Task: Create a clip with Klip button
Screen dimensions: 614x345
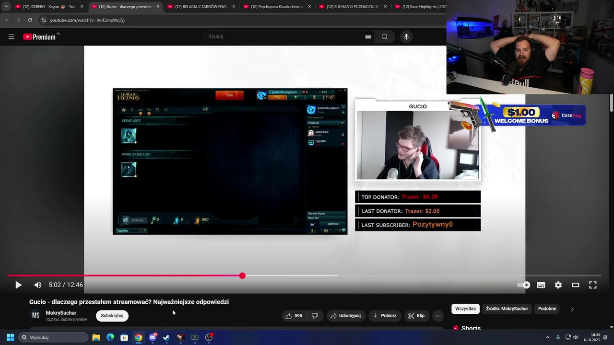Action: click(416, 316)
